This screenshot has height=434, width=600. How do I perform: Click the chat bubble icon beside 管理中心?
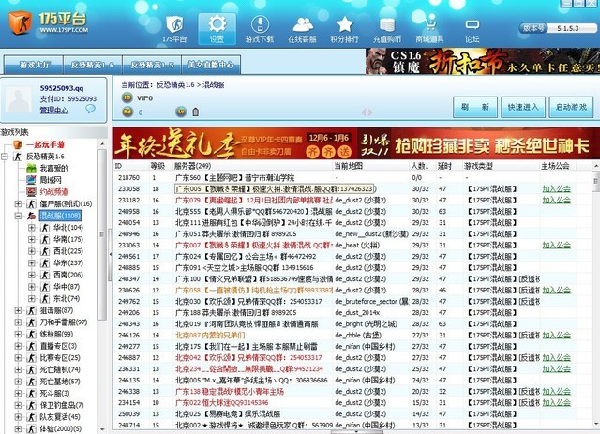pos(90,109)
